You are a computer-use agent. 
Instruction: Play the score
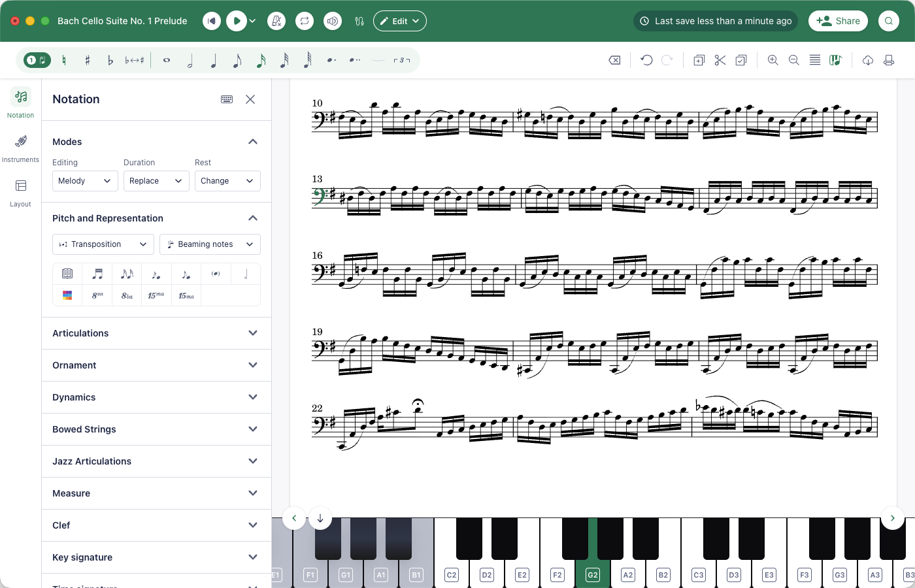237,21
